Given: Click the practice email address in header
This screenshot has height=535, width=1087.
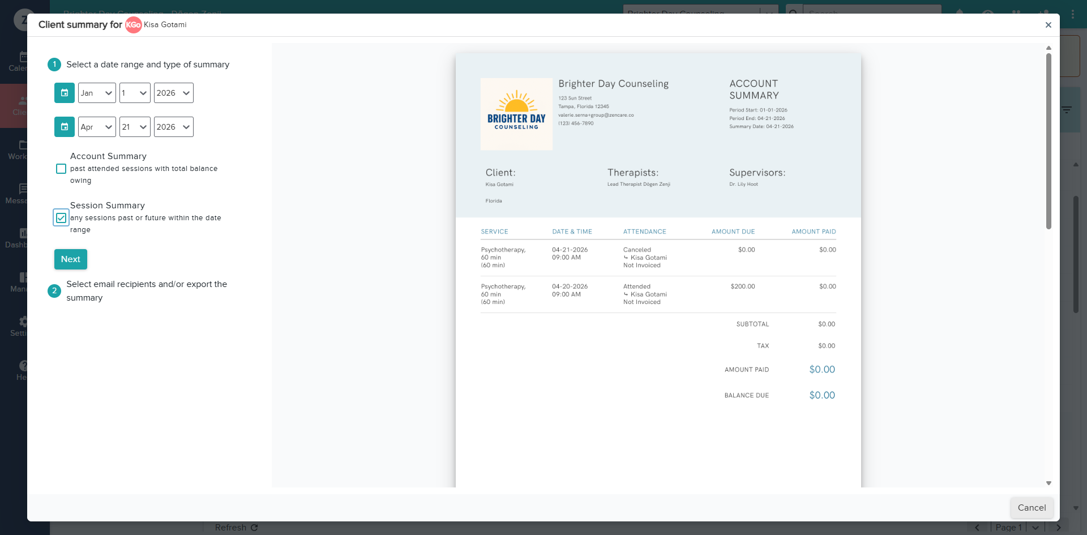Looking at the screenshot, I should pyautogui.click(x=596, y=115).
